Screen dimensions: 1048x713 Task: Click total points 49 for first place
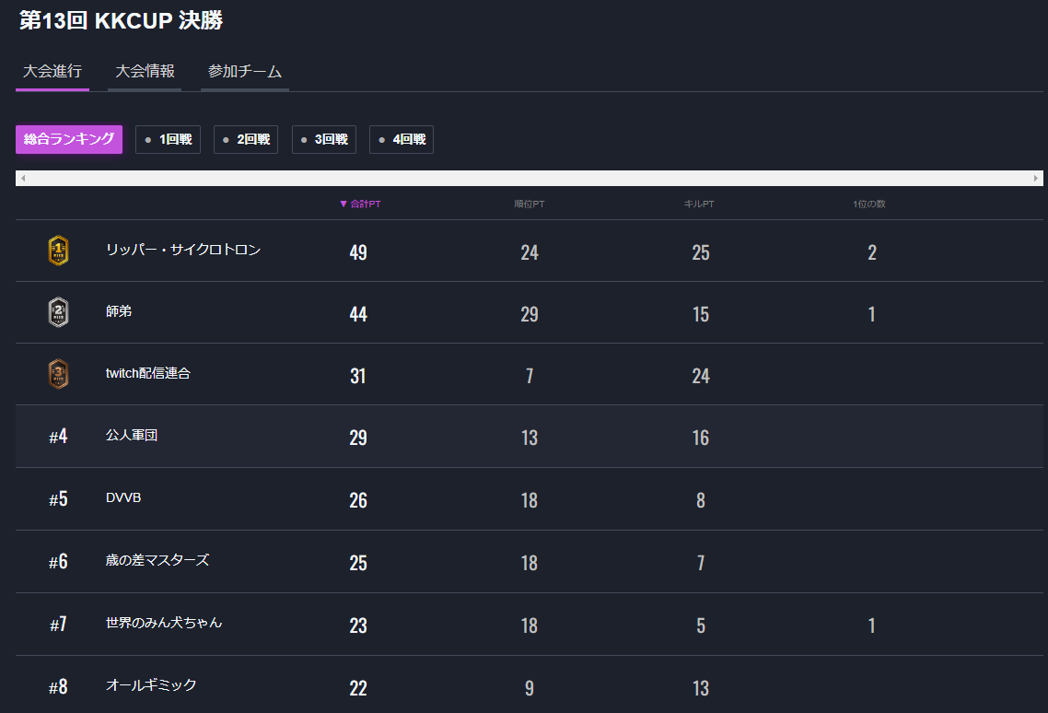tap(358, 252)
